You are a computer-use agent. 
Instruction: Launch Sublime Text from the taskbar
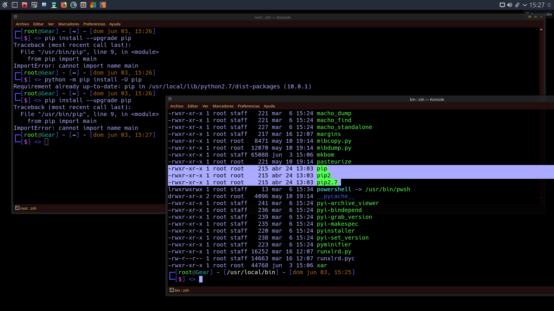(83, 5)
